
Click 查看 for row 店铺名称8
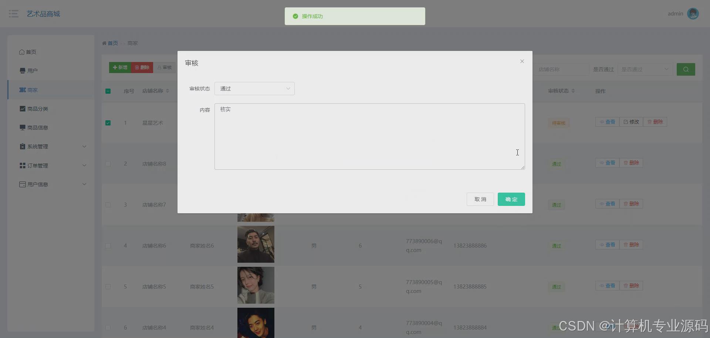(607, 163)
